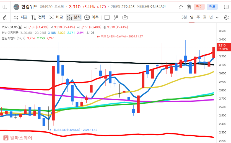Click Bollinger middle band value 2,750

point(41,38)
